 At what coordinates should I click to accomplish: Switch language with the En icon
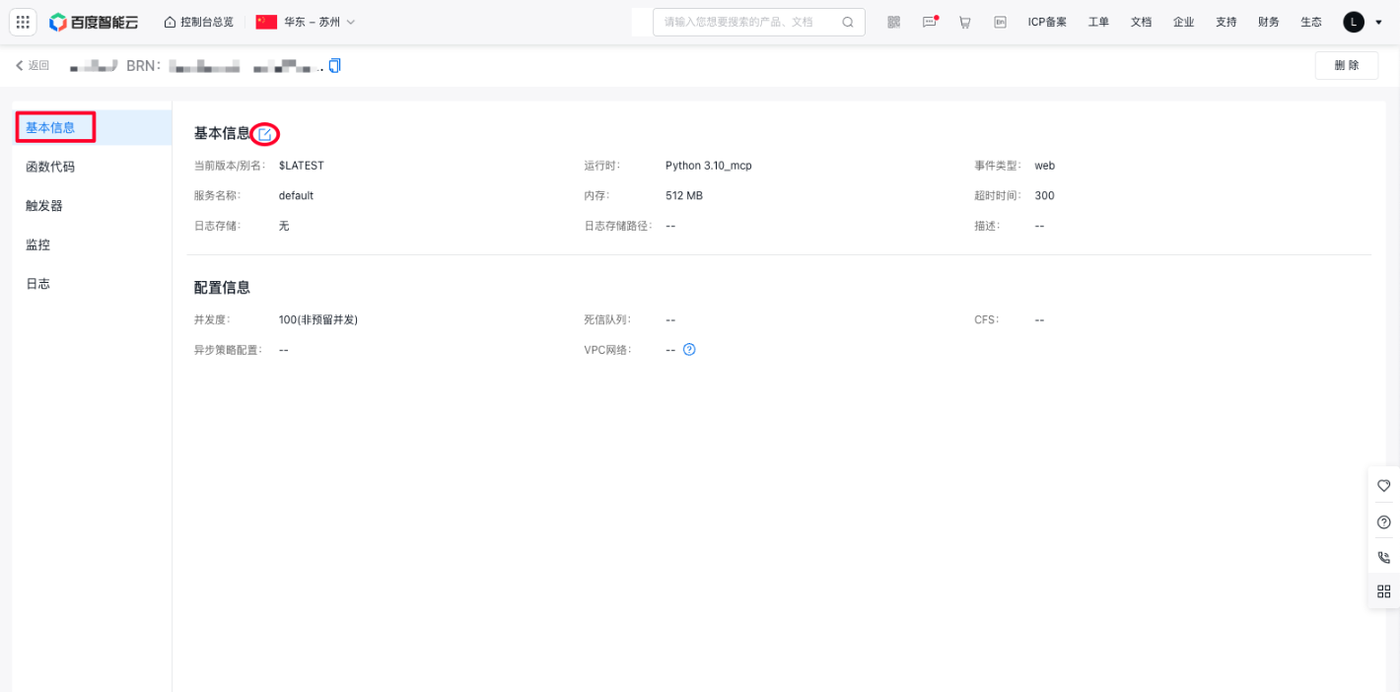click(x=1001, y=22)
